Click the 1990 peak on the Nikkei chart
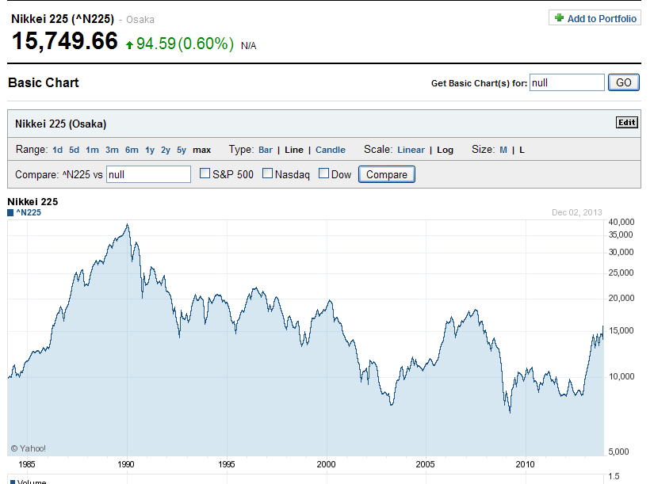Viewport: 654px width, 484px height. (127, 225)
